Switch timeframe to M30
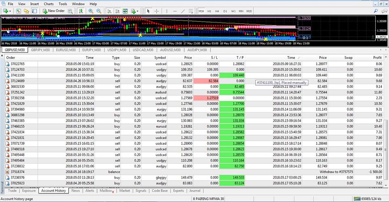The image size is (389, 202). click(x=201, y=11)
